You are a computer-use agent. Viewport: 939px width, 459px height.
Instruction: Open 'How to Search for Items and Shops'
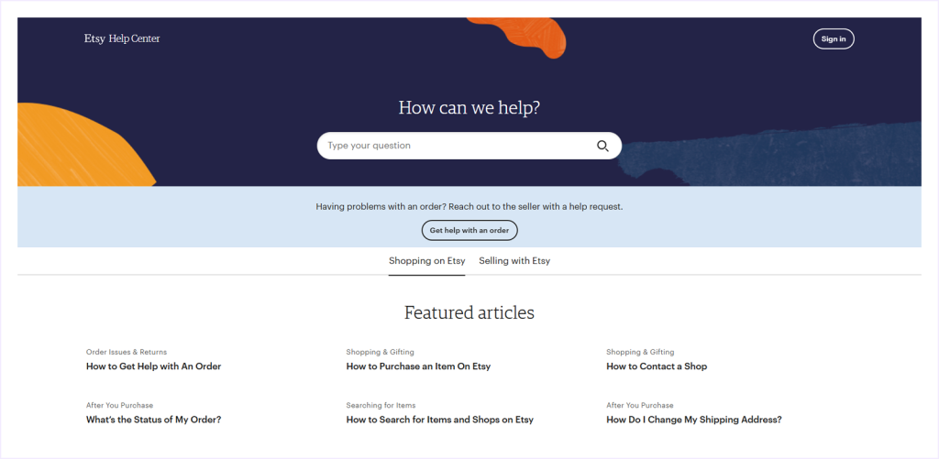tap(439, 420)
